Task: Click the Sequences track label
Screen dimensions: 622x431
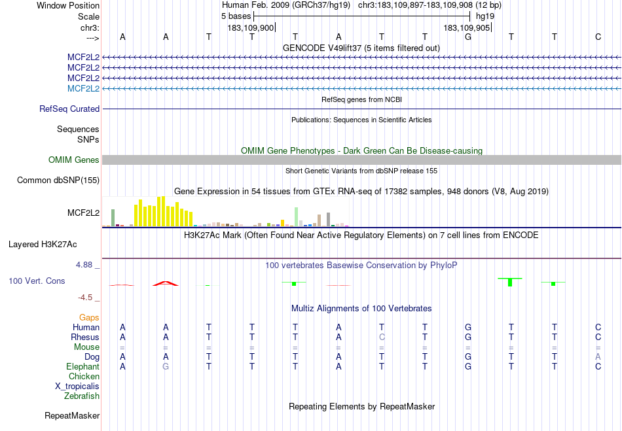Action: point(78,129)
